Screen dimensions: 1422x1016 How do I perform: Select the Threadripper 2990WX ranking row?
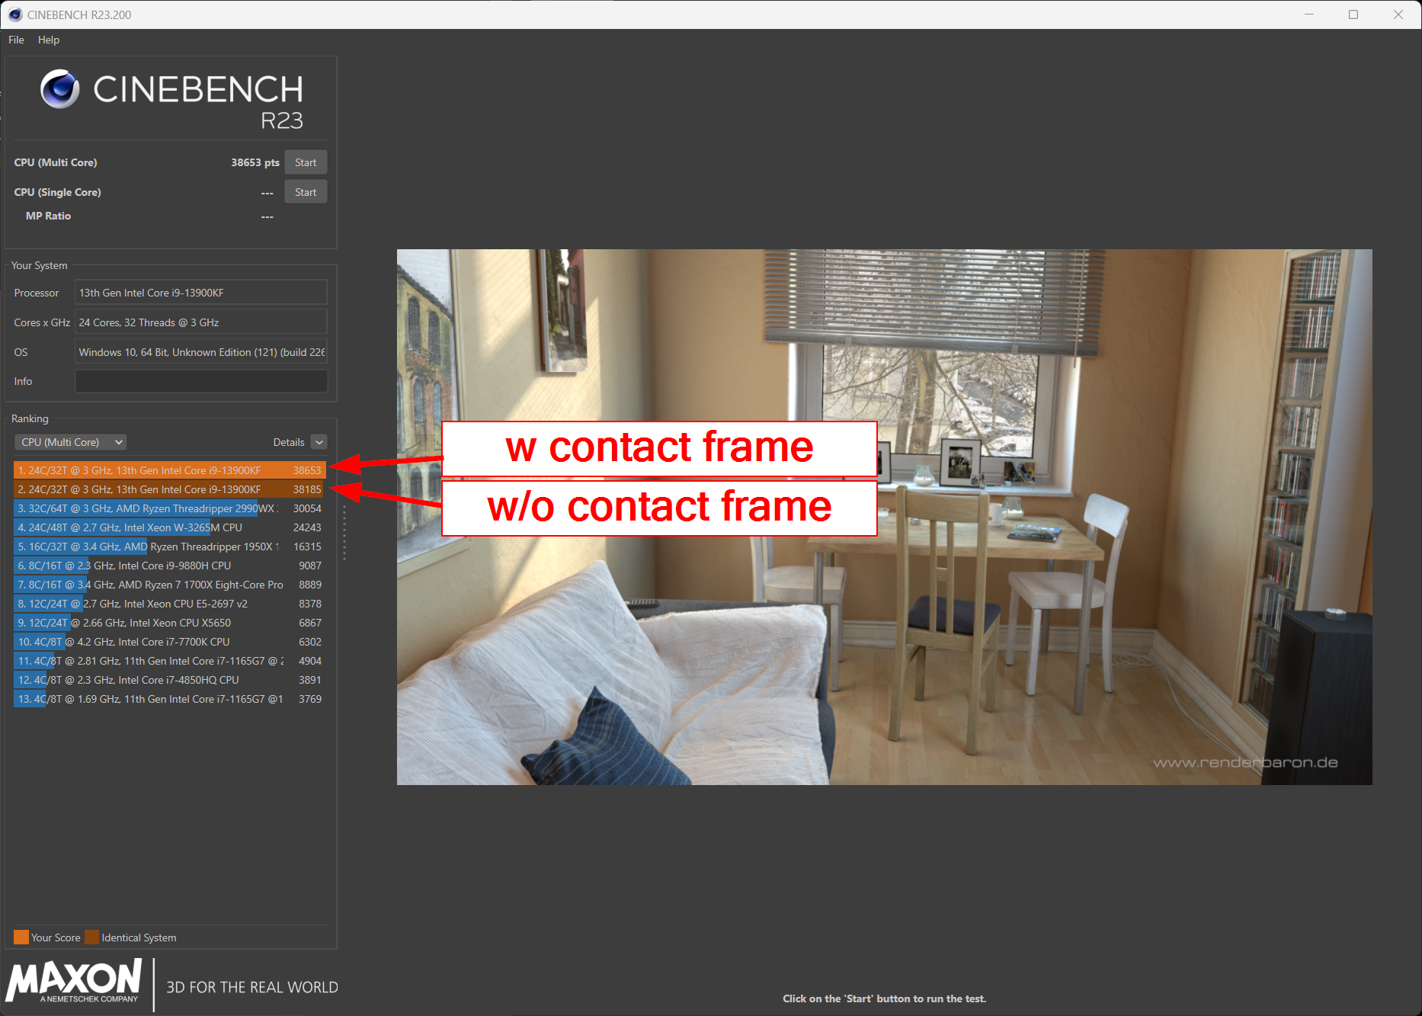tap(169, 508)
